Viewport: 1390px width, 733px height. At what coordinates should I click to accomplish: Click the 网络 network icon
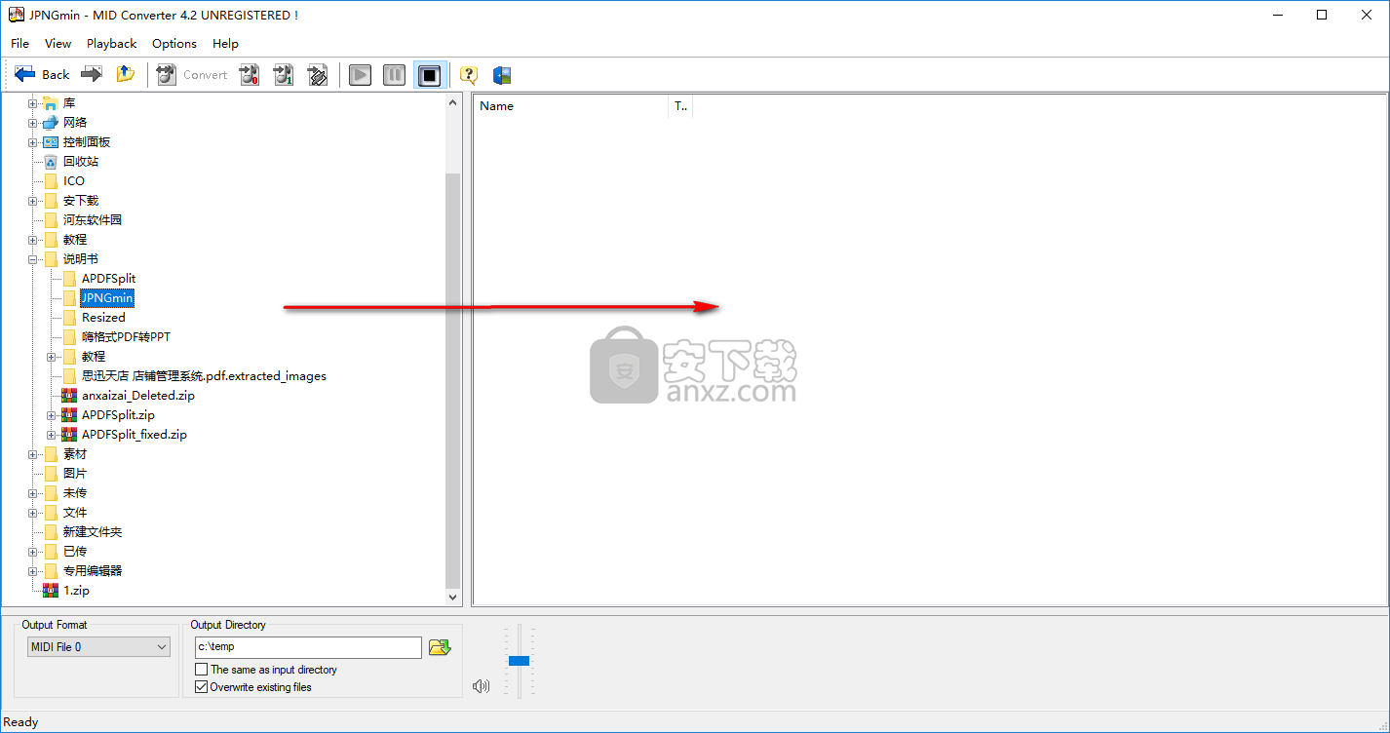(51, 123)
